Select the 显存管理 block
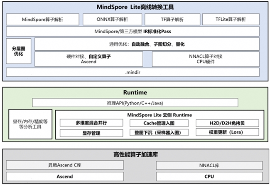Image resolution: width=270 pixels, height=186 pixels. (91, 133)
